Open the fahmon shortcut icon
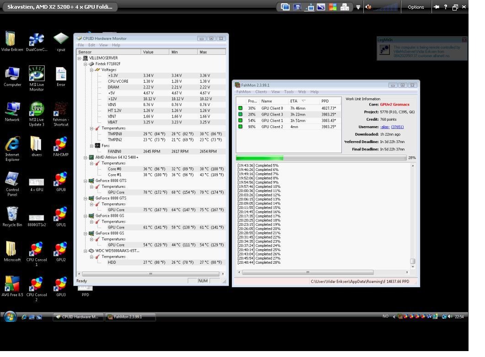 (x=61, y=114)
